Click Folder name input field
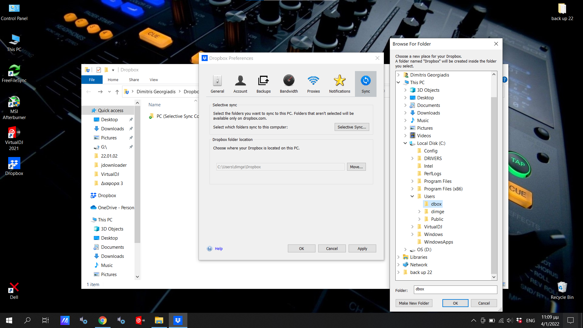 (x=455, y=289)
